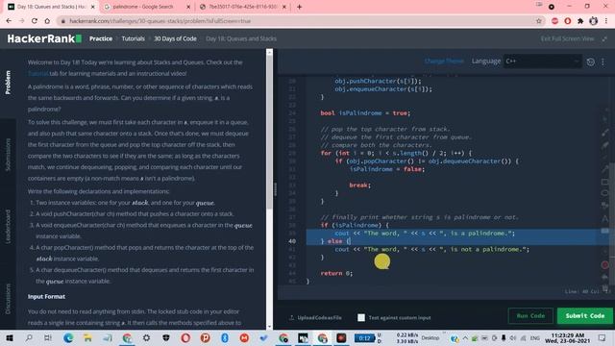Viewport: 615px width, 346px height.
Task: Click the red O extension icon in Chrome toolbar
Action: 568,21
